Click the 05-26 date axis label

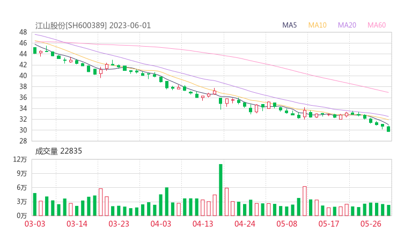tap(371, 224)
